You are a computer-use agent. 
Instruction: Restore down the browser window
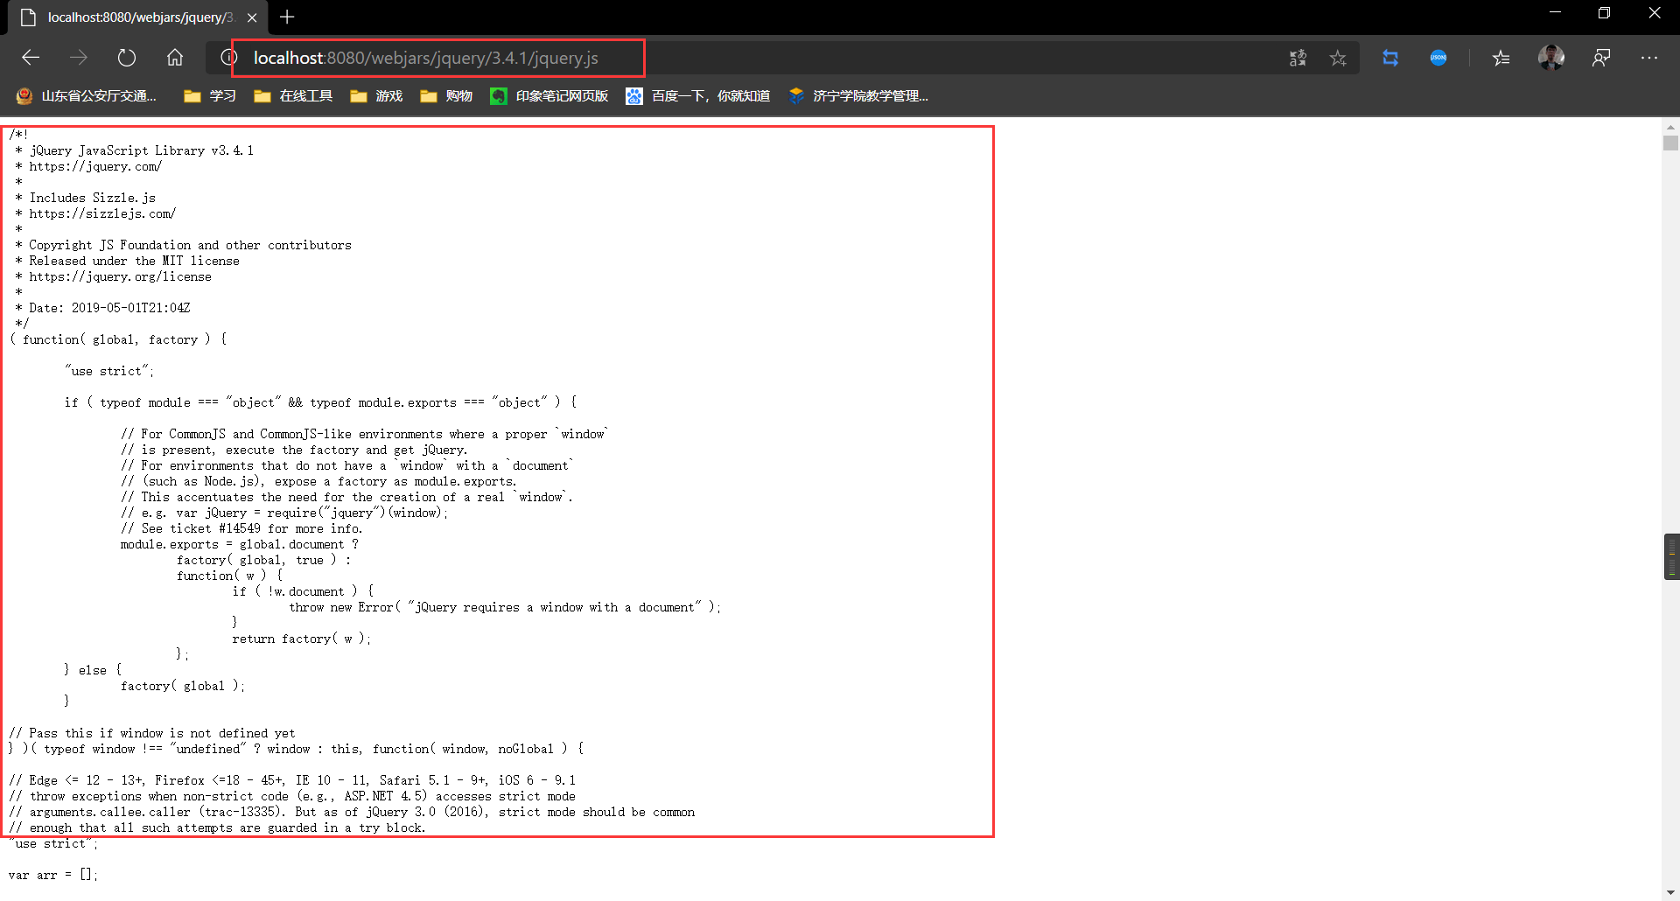(1604, 13)
